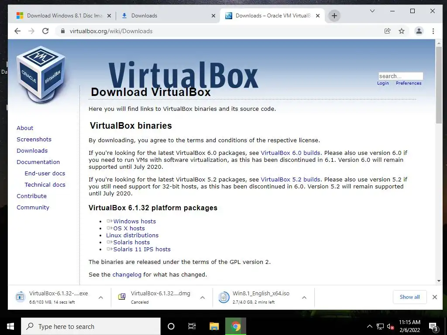447x335 pixels.
Task: Click the browser back arrow
Action: point(17,31)
